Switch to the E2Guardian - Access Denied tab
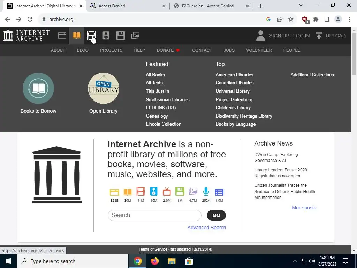The image size is (357, 268). point(211,6)
